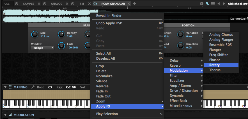Close the ANALOG oscillator tab

tap(67, 4)
